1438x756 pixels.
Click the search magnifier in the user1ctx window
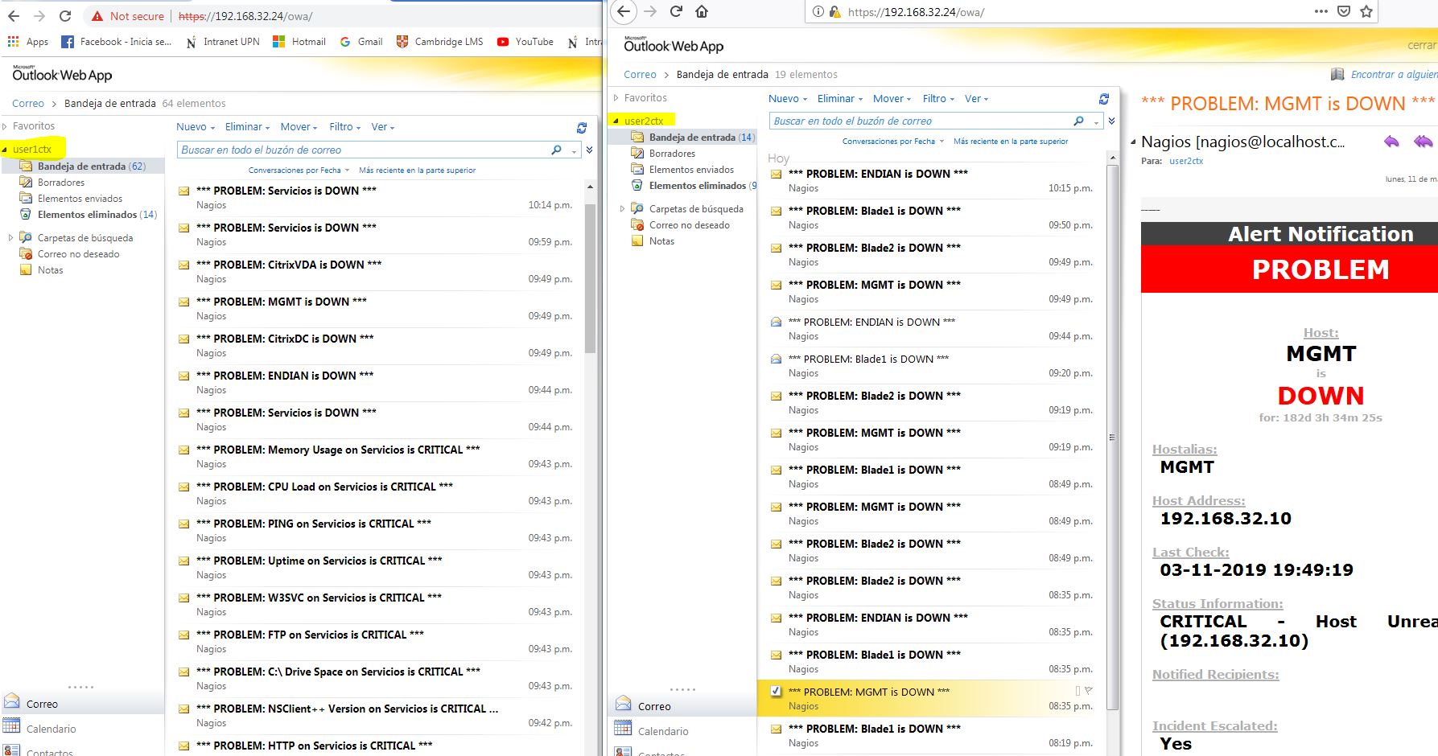click(x=556, y=150)
